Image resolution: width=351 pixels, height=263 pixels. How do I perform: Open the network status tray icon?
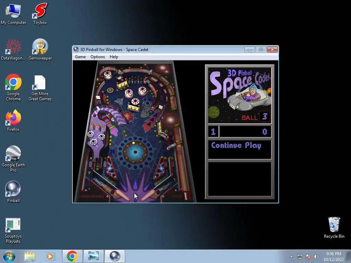(300, 256)
